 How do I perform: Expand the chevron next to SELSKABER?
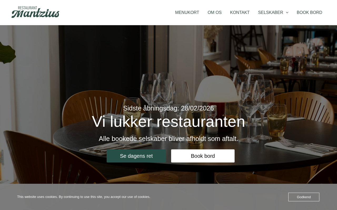(287, 13)
